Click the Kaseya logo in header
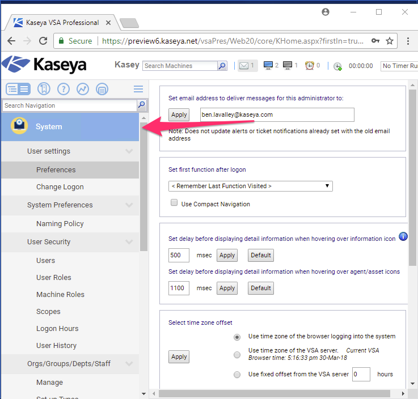Viewport: 418px width, 399px height. coord(44,65)
